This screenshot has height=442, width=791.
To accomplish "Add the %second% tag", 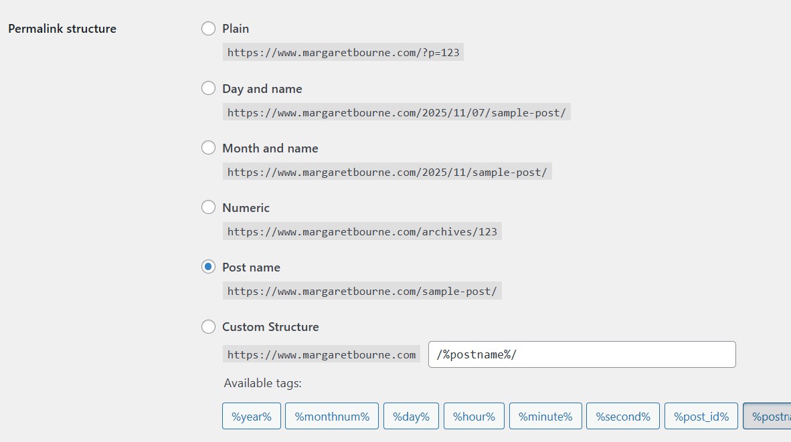I will click(x=622, y=415).
